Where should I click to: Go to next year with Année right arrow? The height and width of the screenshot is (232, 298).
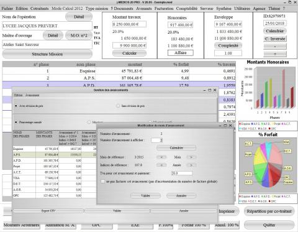(x=191, y=165)
